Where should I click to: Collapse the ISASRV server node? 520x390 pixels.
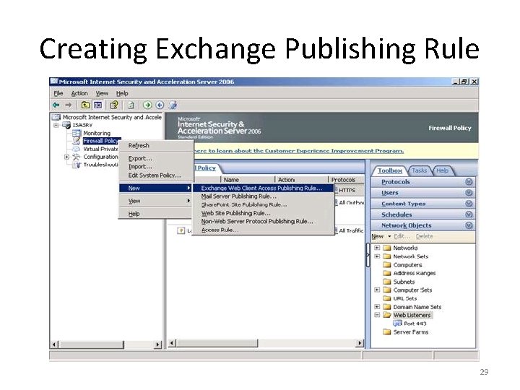point(56,125)
